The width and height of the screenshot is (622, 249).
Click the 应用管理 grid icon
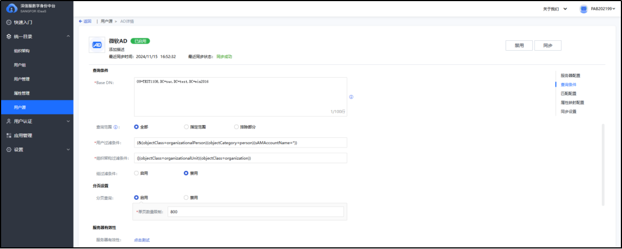8,135
